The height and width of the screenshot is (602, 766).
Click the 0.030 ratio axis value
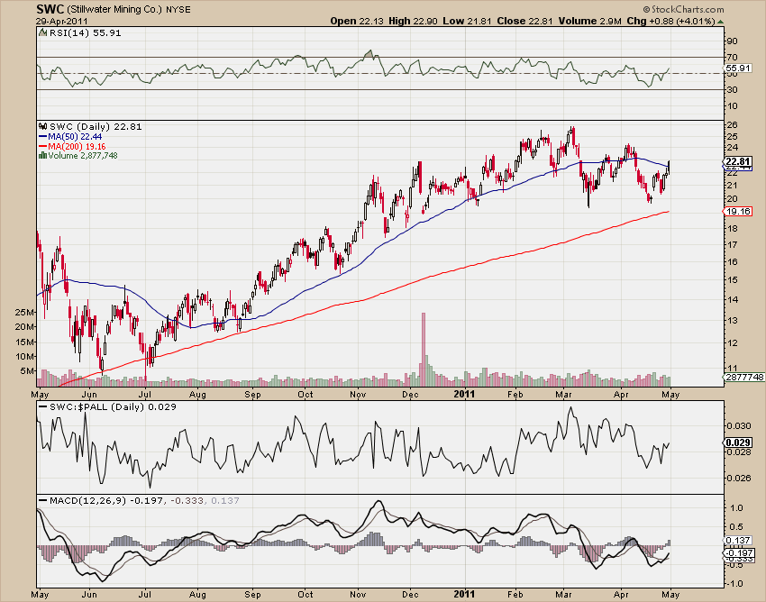(739, 426)
